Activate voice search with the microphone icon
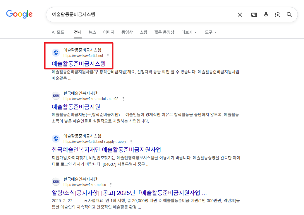 click(266, 14)
